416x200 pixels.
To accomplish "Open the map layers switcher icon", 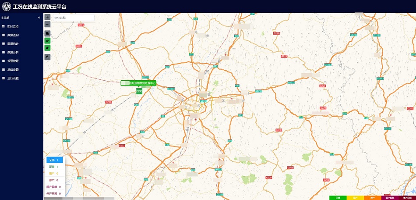I will pos(47,33).
